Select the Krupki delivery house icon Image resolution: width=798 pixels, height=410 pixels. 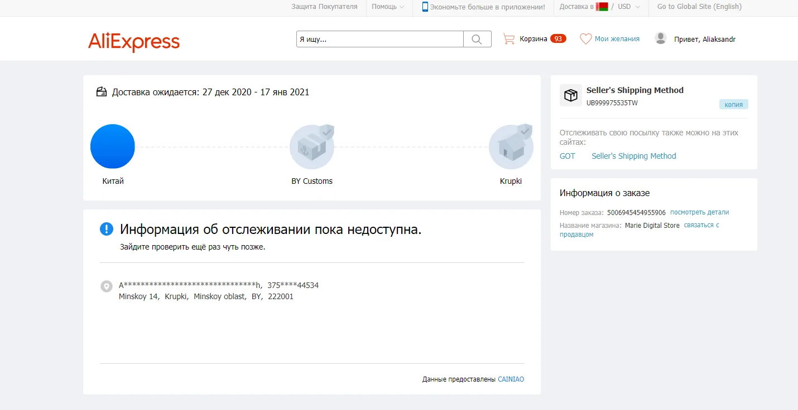click(x=511, y=147)
